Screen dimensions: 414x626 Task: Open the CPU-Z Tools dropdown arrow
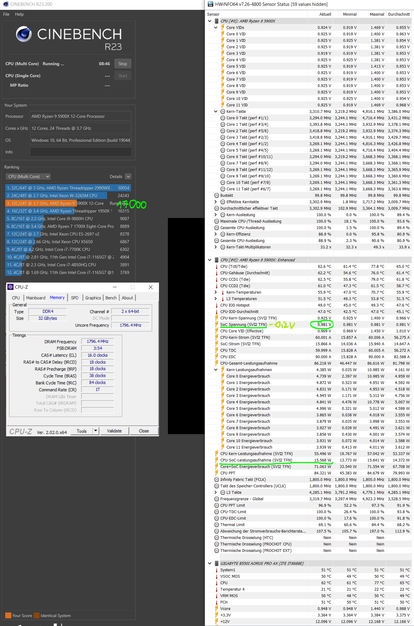coord(96,431)
